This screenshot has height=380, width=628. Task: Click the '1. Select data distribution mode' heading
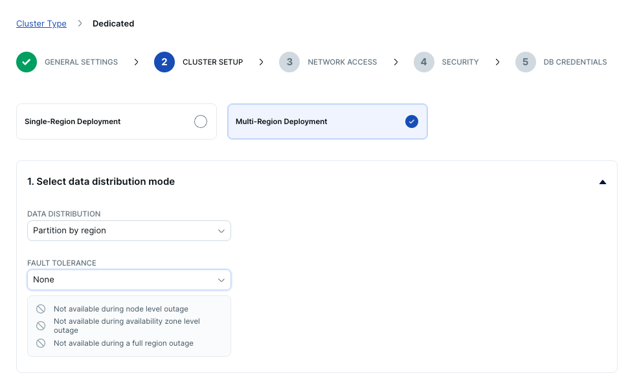101,182
